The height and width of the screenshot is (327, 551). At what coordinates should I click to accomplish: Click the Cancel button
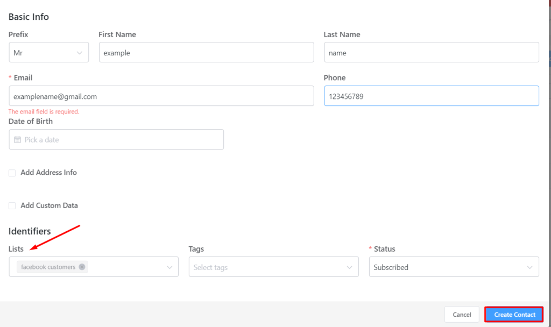tap(462, 315)
